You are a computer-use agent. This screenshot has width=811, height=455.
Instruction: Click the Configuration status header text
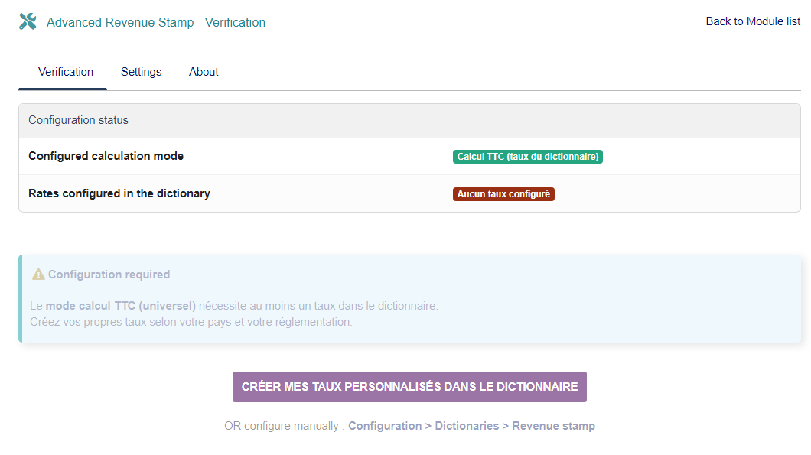78,120
